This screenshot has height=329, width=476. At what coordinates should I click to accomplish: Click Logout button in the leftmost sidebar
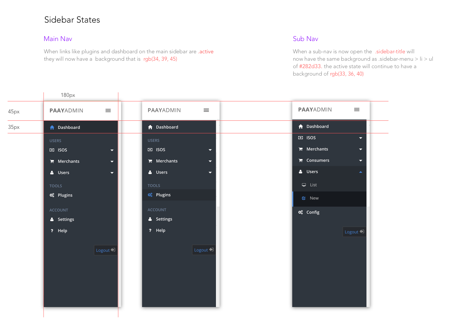point(106,250)
